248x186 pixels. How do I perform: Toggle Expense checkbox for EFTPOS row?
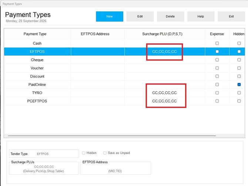click(217, 52)
